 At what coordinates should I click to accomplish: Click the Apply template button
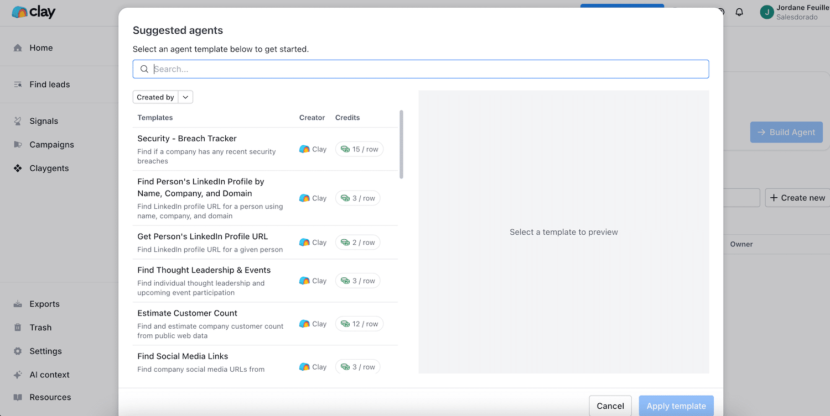(676, 406)
